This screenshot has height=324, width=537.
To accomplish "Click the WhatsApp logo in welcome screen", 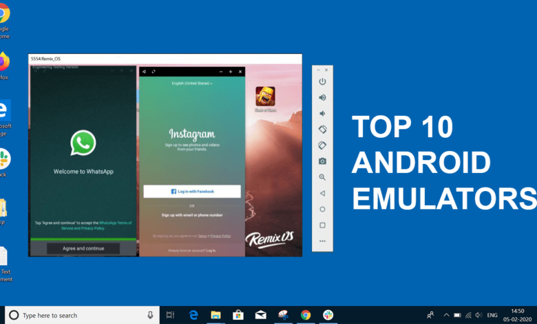I will coord(83,143).
